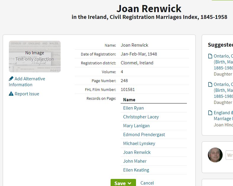Click the user profile avatar photo
The width and height of the screenshot is (233, 186).
(x=215, y=155)
